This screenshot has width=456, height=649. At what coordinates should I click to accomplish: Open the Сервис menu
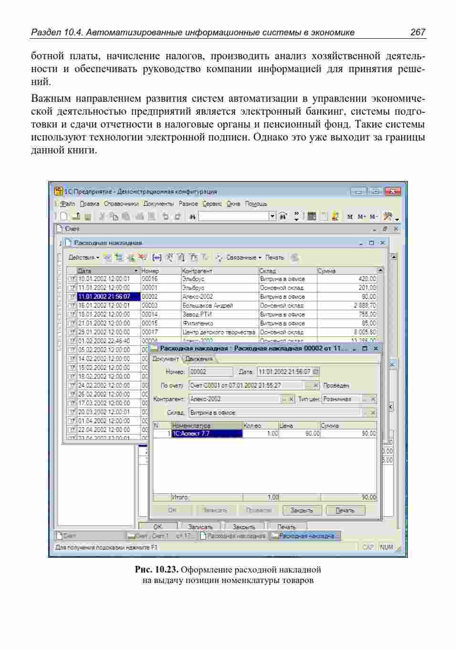tap(212, 204)
